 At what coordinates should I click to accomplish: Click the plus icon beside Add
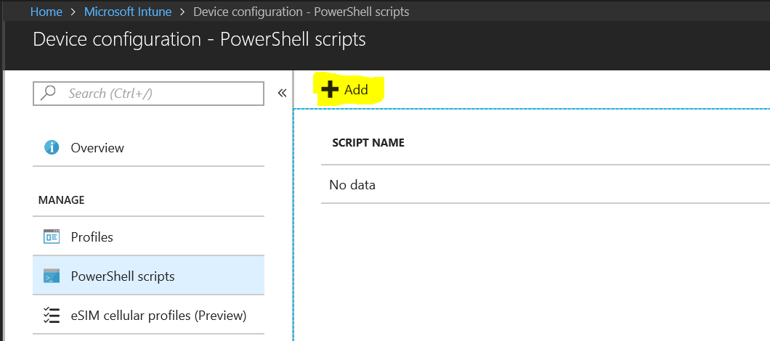click(330, 90)
